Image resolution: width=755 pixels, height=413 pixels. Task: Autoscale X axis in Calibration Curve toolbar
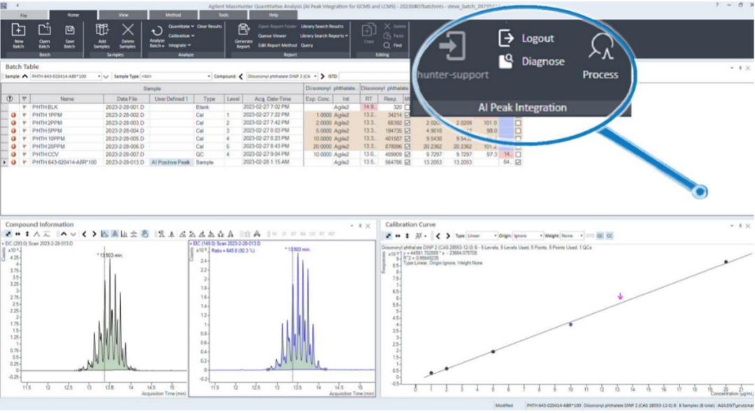pos(398,236)
